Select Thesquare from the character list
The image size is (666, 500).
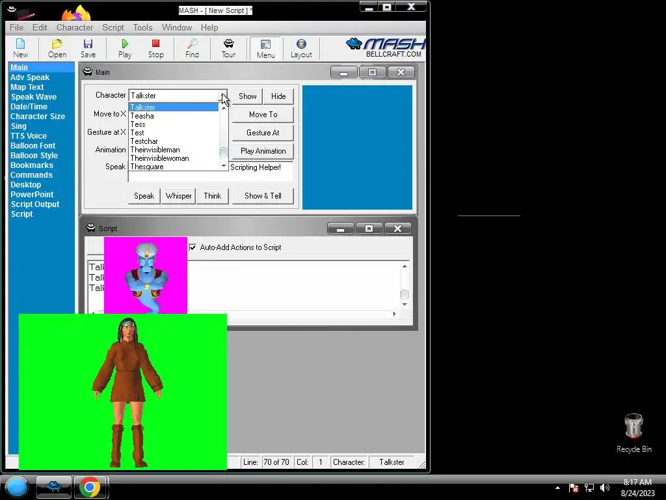click(x=174, y=167)
